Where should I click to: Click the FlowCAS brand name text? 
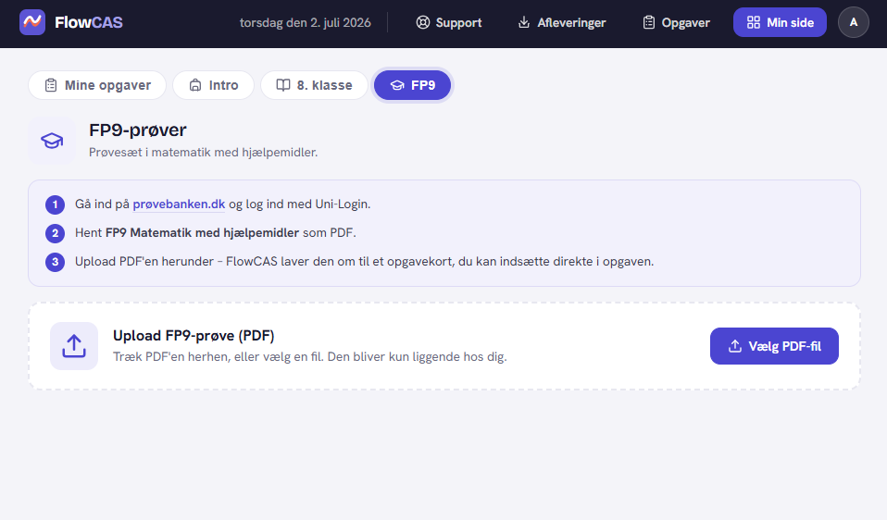pos(89,22)
